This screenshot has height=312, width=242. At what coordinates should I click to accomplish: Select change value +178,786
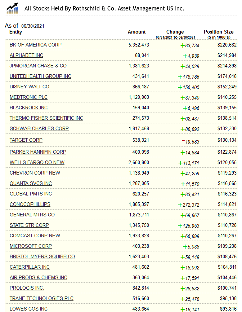pos(189,77)
